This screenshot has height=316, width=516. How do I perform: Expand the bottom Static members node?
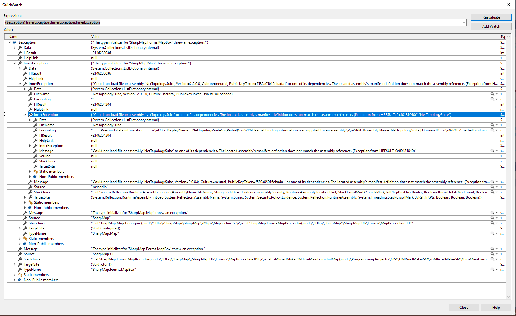point(15,274)
